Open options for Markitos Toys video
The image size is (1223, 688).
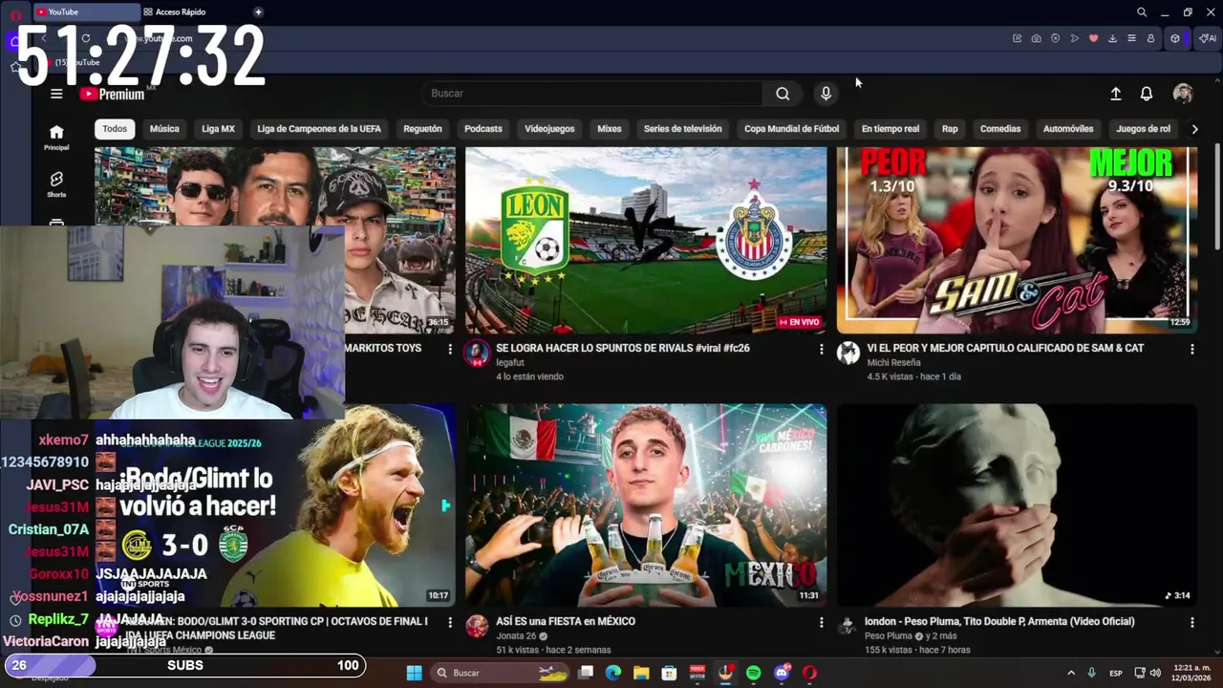pyautogui.click(x=450, y=350)
